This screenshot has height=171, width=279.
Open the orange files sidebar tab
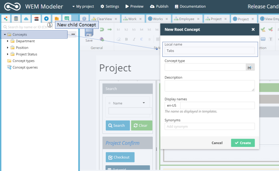pos(57,19)
